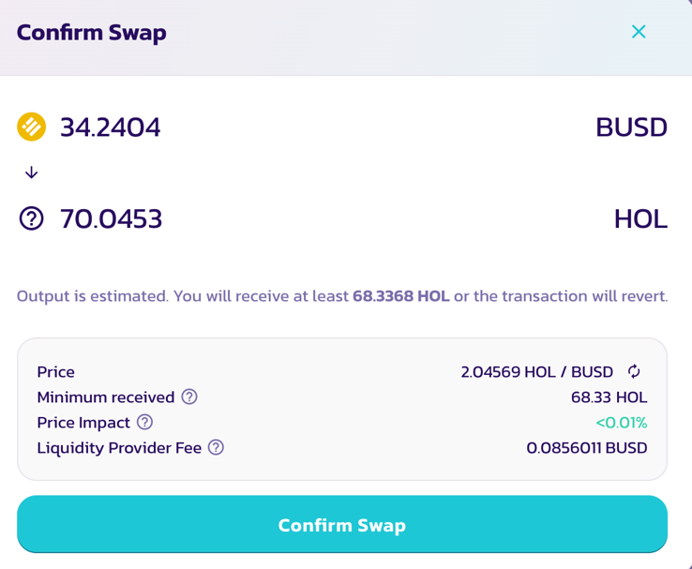The image size is (692, 569).
Task: Click the Confirm Swap dialog title
Action: pos(91,33)
